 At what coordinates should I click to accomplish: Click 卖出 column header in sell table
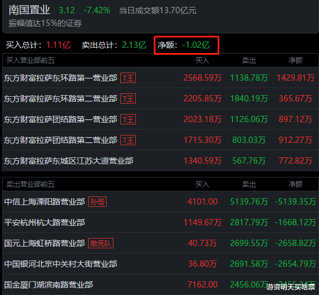(x=249, y=184)
